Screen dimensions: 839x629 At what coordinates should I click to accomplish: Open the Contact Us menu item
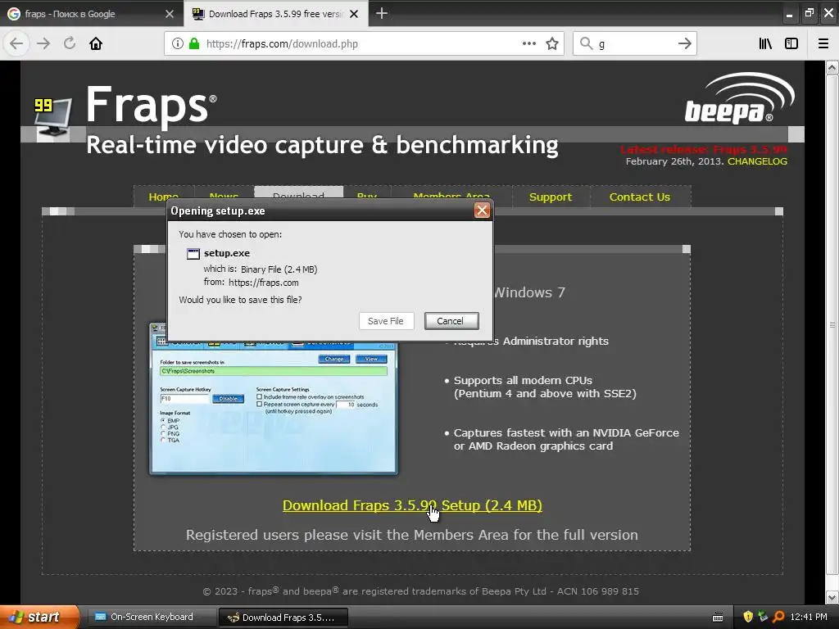(639, 197)
